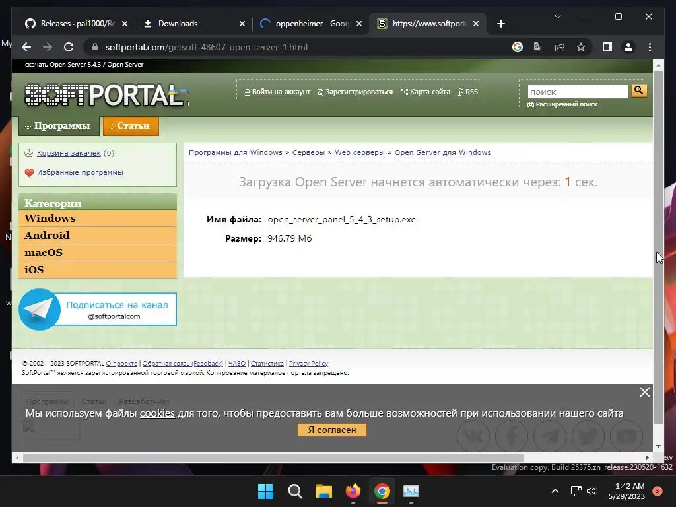Click the share page icon
The width and height of the screenshot is (676, 507).
[x=560, y=47]
